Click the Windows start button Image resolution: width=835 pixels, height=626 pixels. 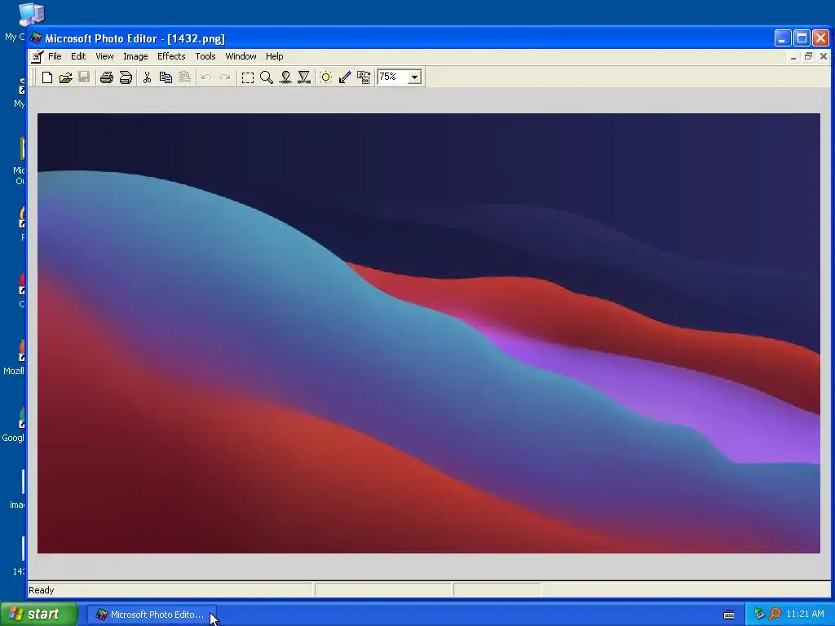click(x=39, y=614)
